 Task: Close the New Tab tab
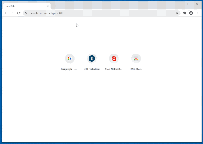(48, 6)
